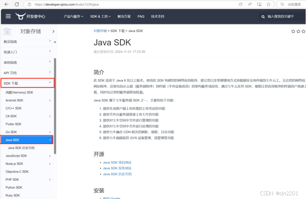Screen dimensions: 306x199
Task: View site info via the lock icon
Action: 29,4
